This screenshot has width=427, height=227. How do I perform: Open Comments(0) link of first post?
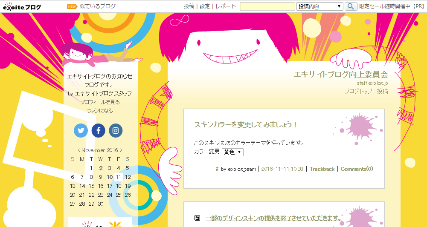(x=357, y=169)
